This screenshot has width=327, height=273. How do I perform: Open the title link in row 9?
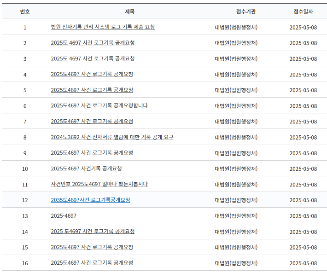(92, 153)
